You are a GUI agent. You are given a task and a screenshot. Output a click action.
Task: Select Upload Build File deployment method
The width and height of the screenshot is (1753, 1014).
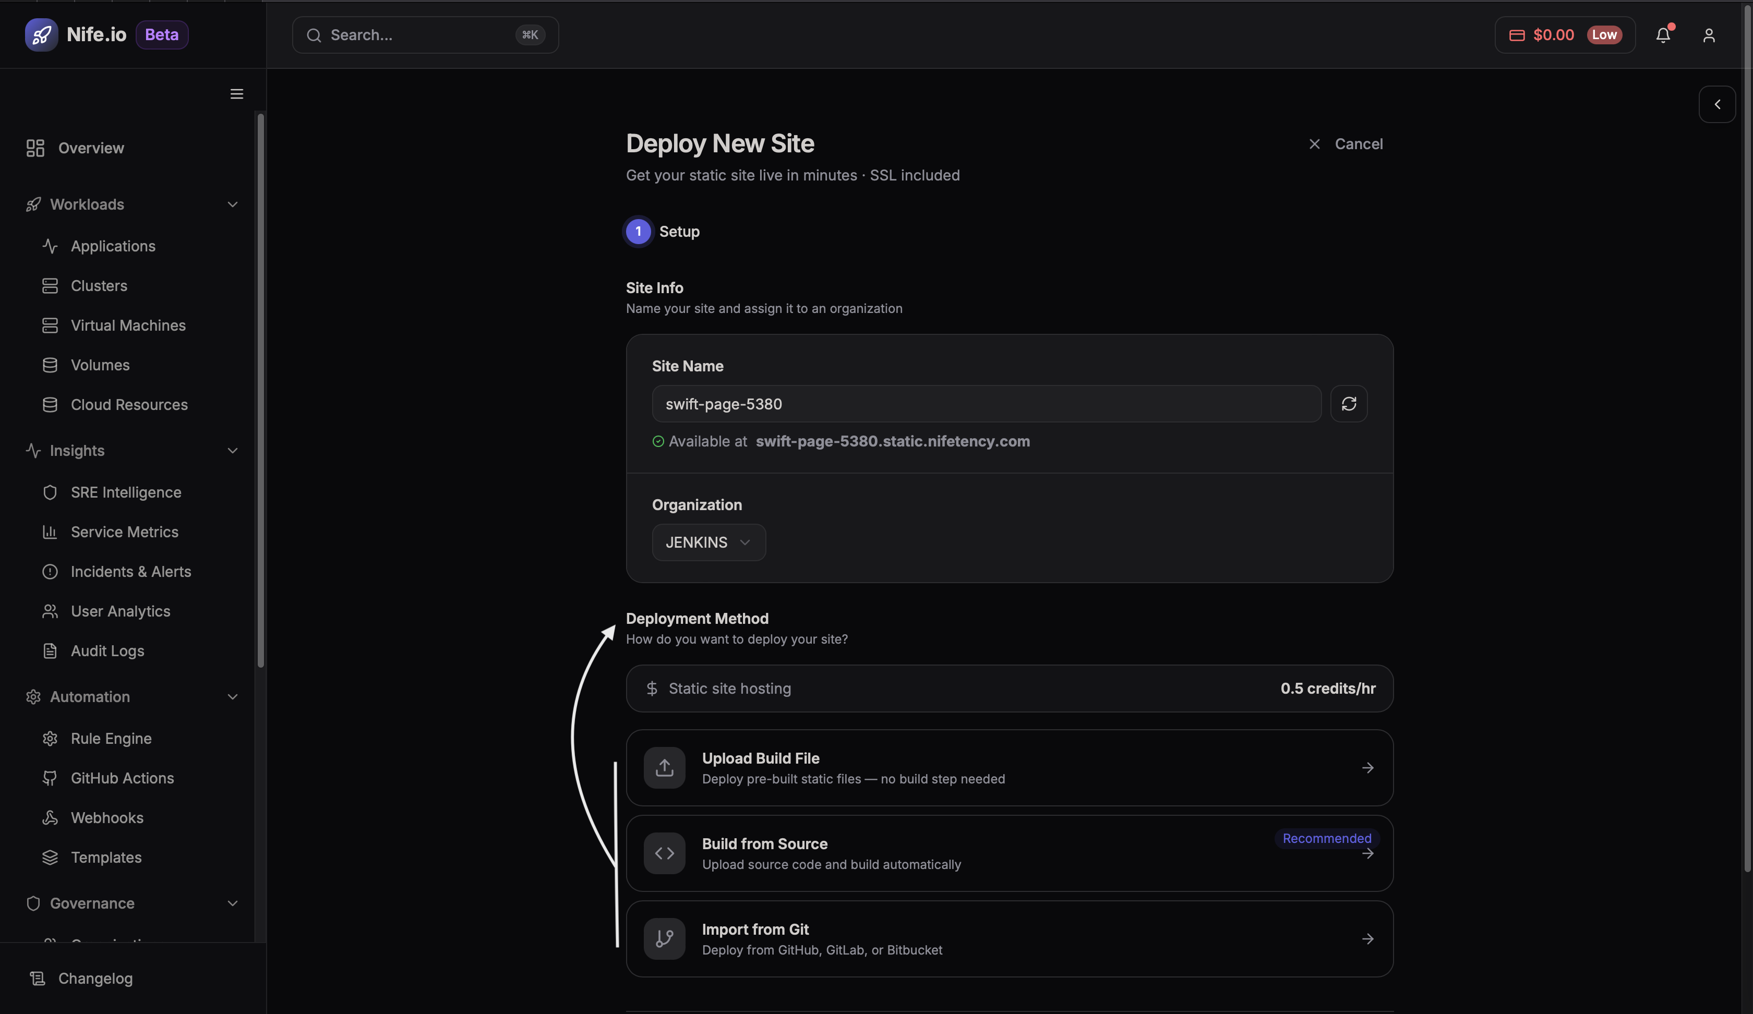click(1008, 768)
